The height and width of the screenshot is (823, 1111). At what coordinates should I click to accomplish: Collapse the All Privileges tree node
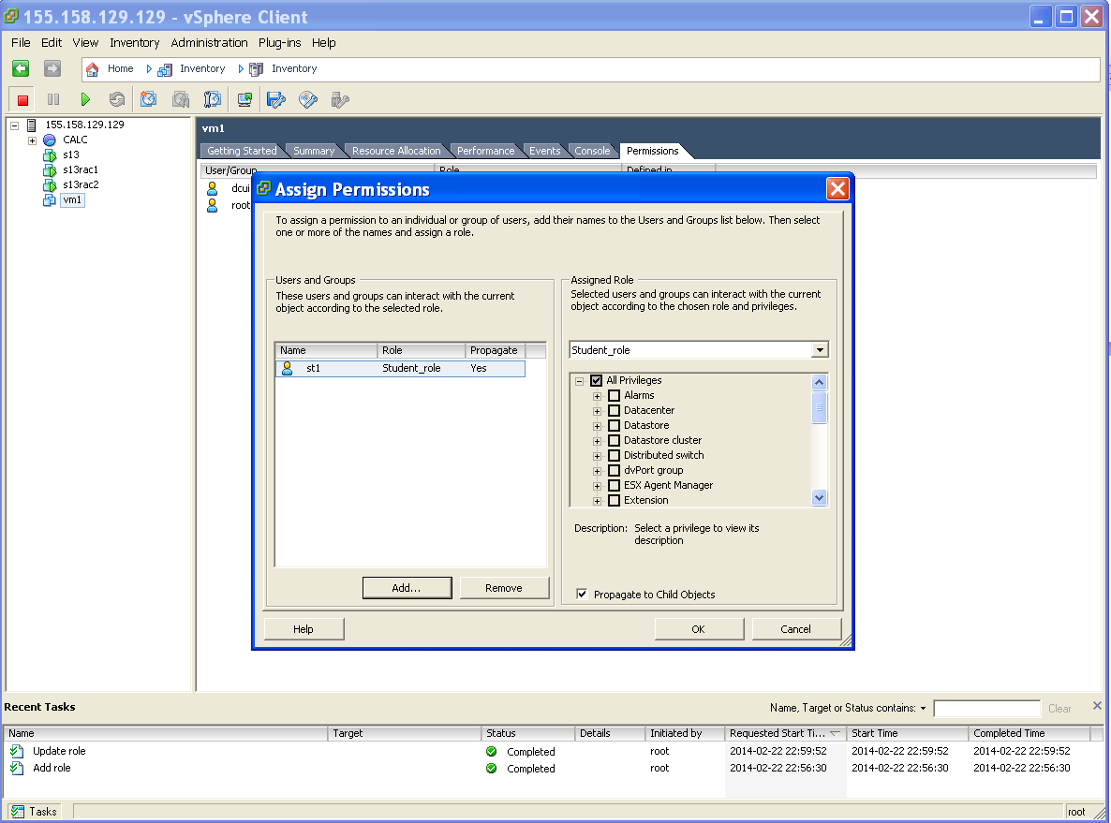pos(580,381)
